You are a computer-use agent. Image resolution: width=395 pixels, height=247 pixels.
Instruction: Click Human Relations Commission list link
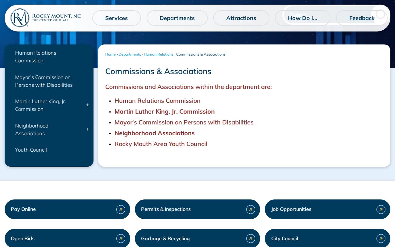click(x=157, y=101)
